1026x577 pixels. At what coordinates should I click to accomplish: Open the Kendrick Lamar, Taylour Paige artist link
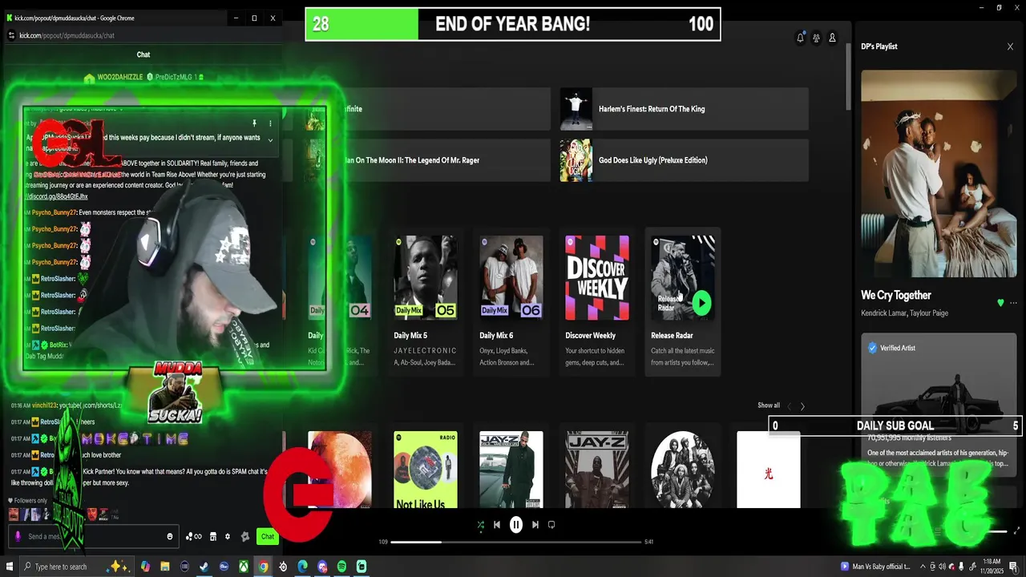pos(904,313)
